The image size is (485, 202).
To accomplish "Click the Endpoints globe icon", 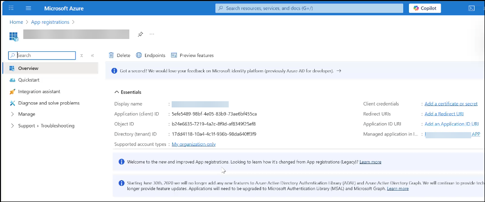I will click(x=139, y=56).
